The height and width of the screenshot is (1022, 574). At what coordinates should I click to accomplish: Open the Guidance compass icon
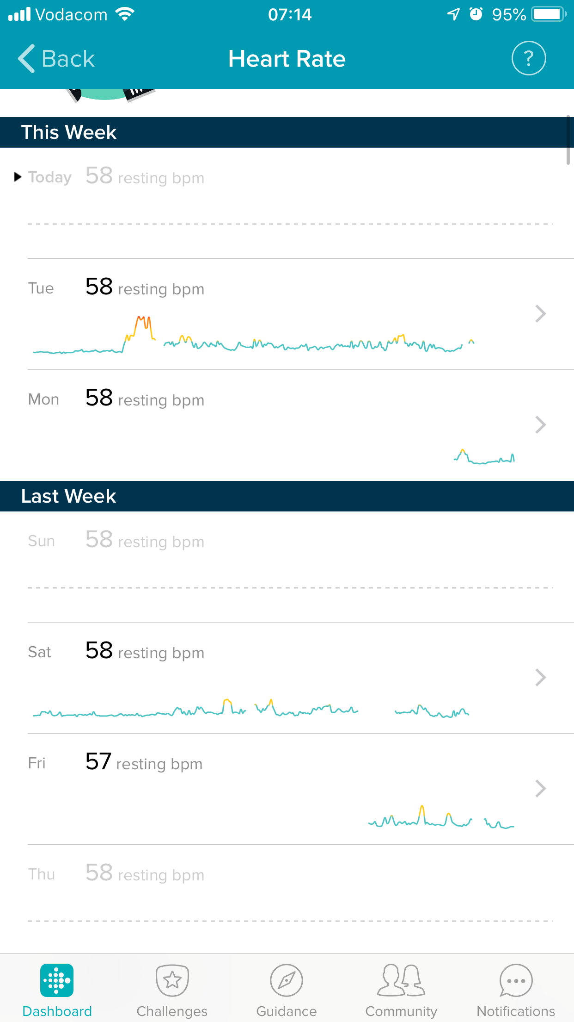[287, 980]
